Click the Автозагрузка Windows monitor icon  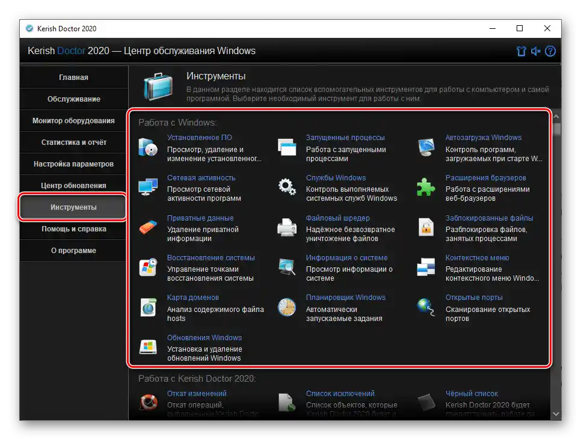coord(426,147)
